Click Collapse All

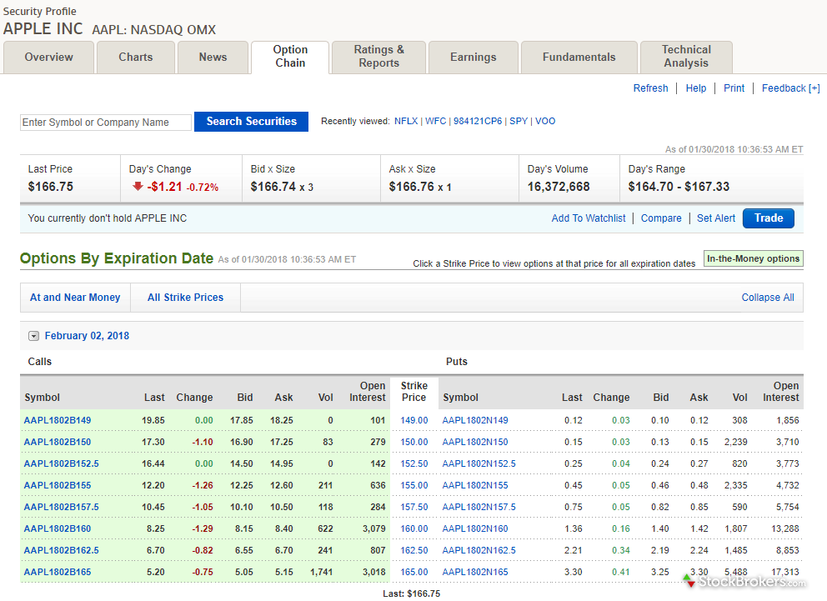click(x=768, y=298)
